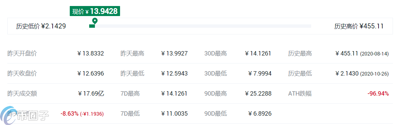
Task: Click the 90D high value ¥25.2288
Action: tap(258, 94)
